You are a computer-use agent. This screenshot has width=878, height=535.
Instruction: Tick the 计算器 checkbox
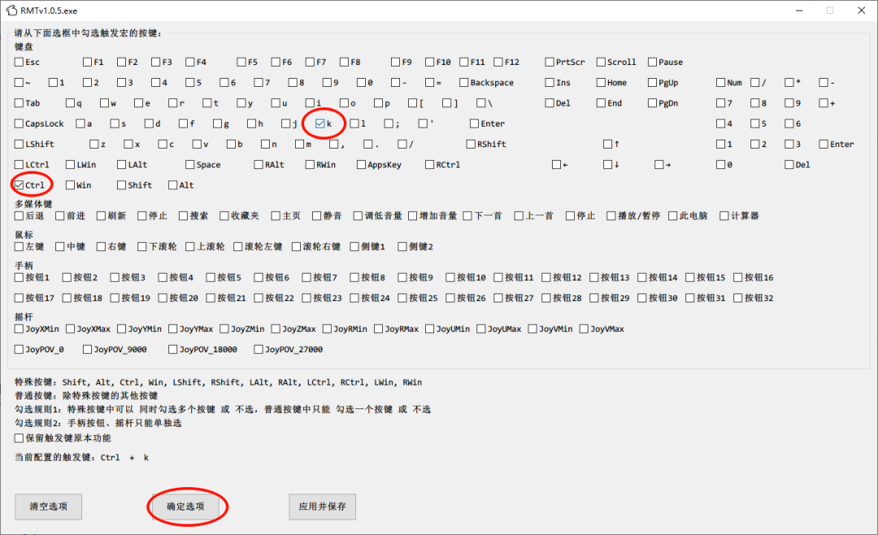(724, 216)
